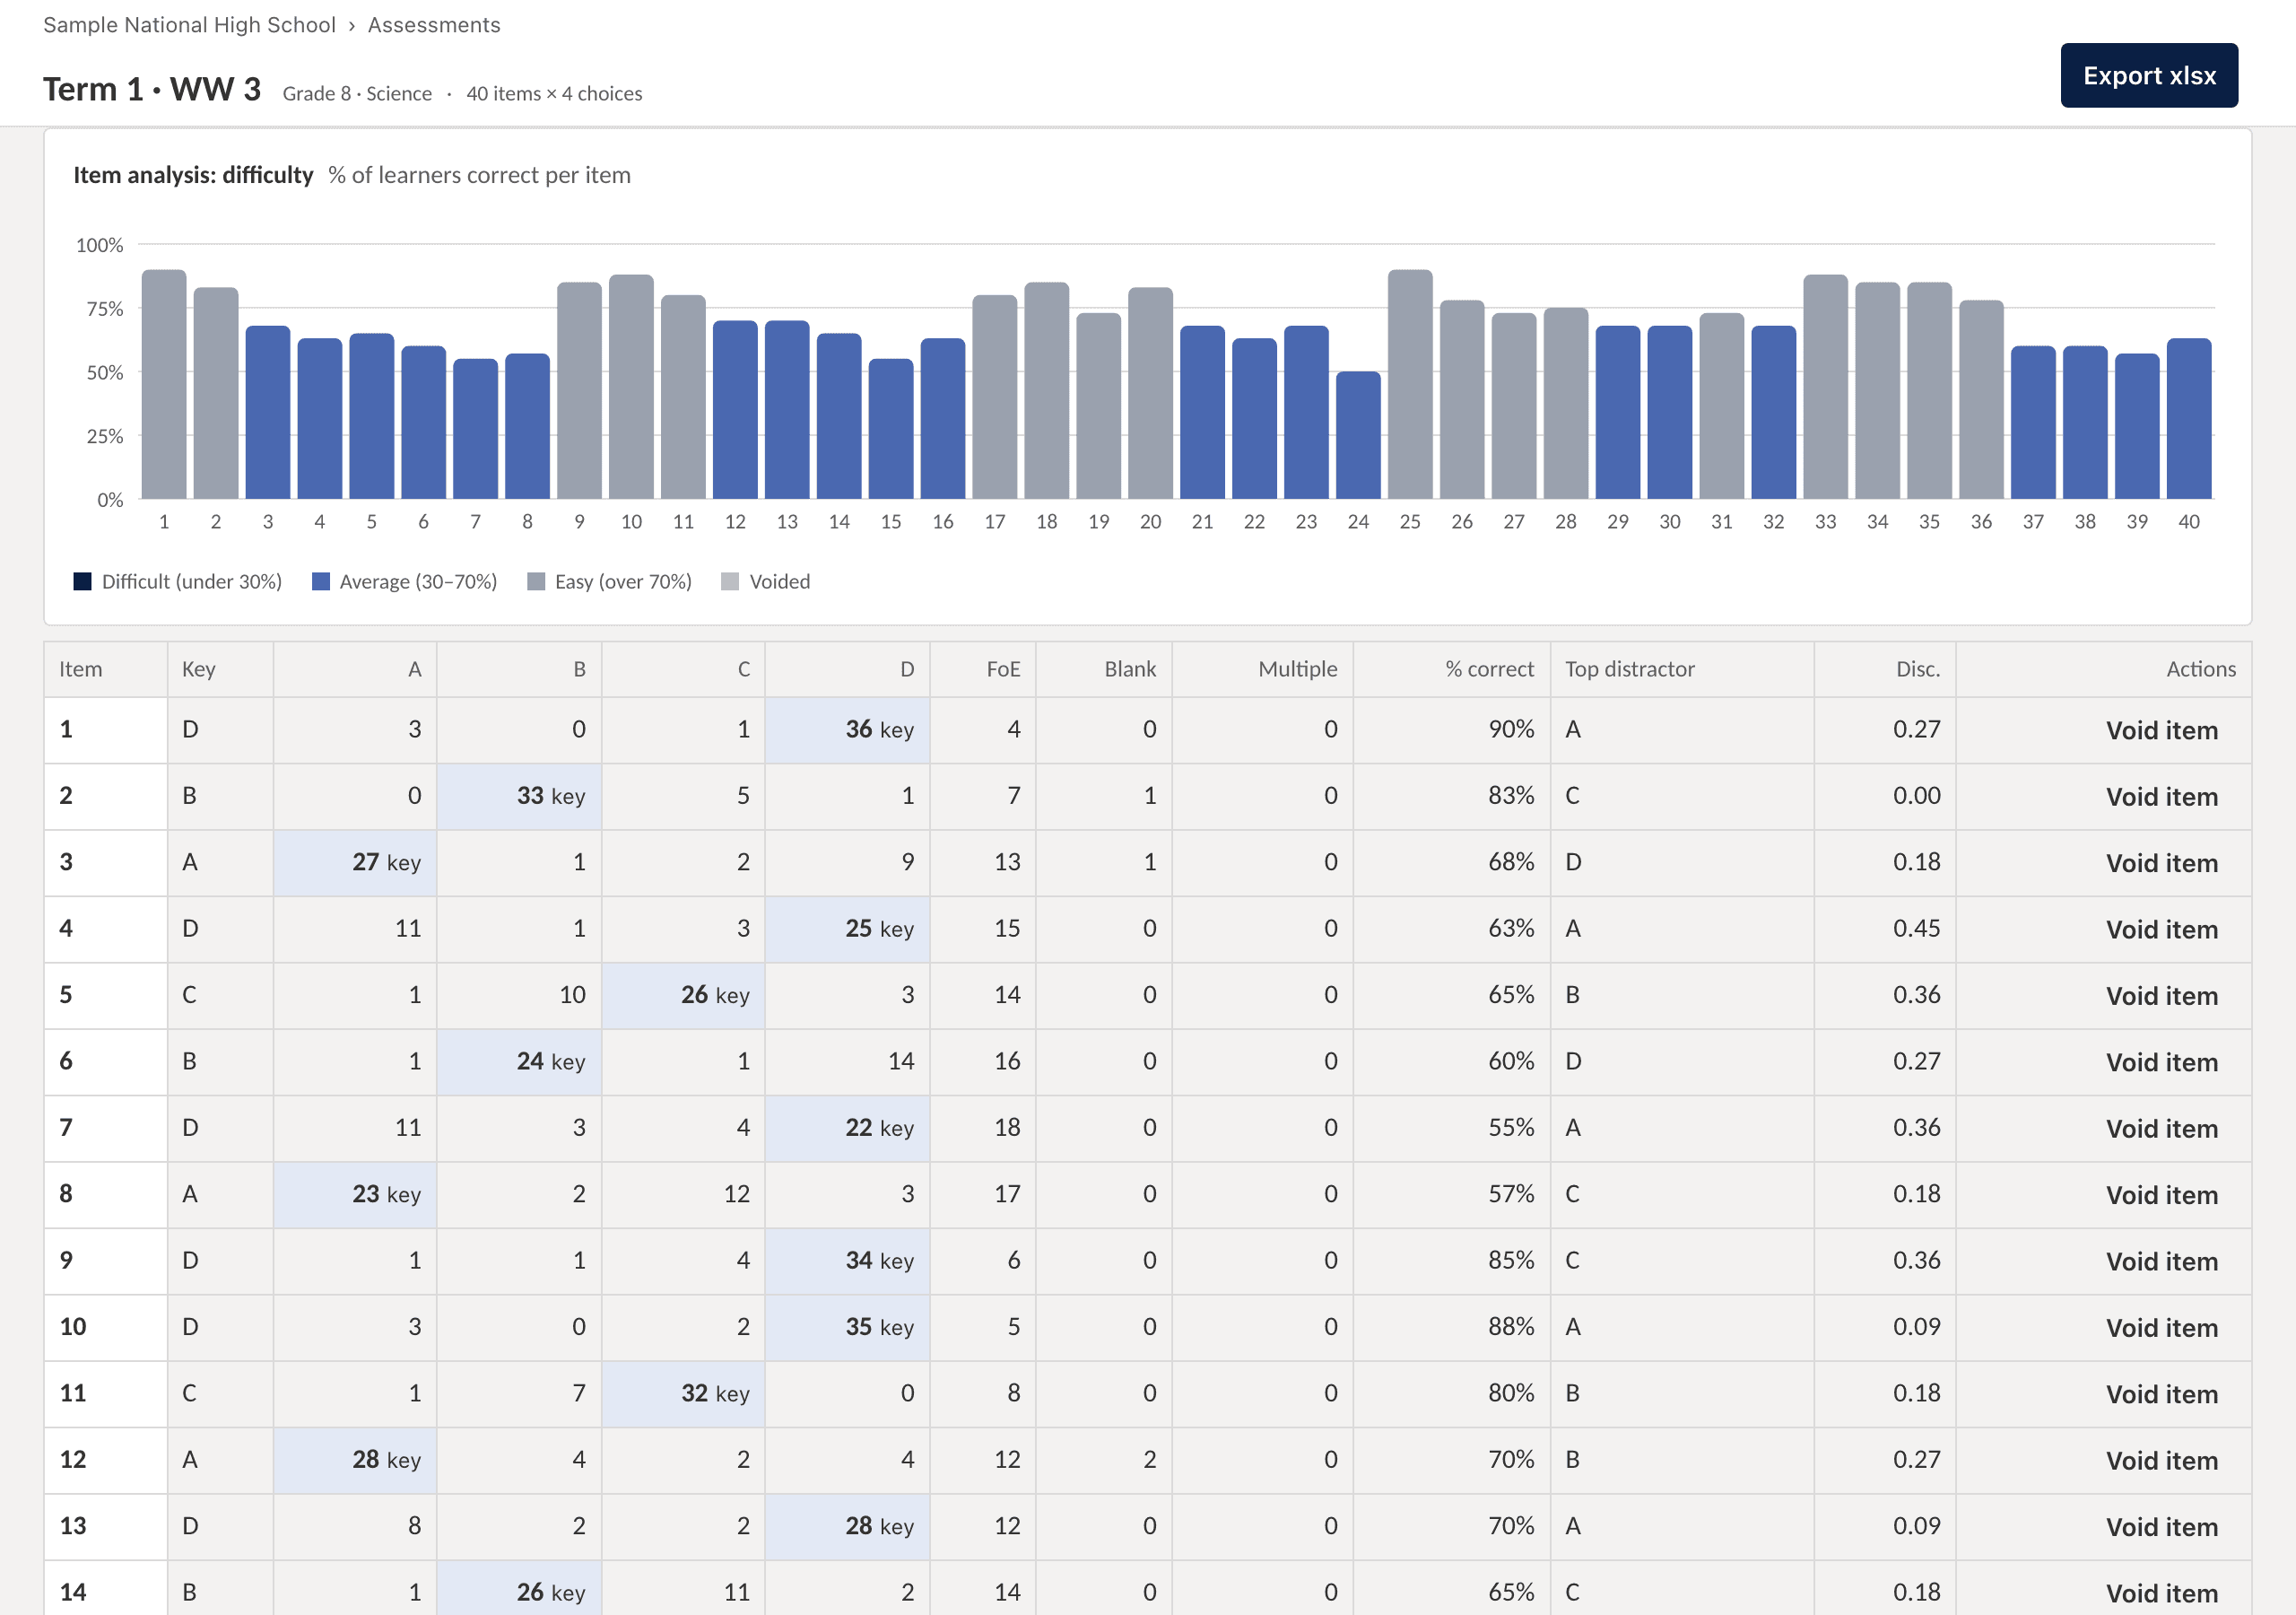Viewport: 2296px width, 1615px height.
Task: Click the Disc. column header
Action: (1885, 669)
